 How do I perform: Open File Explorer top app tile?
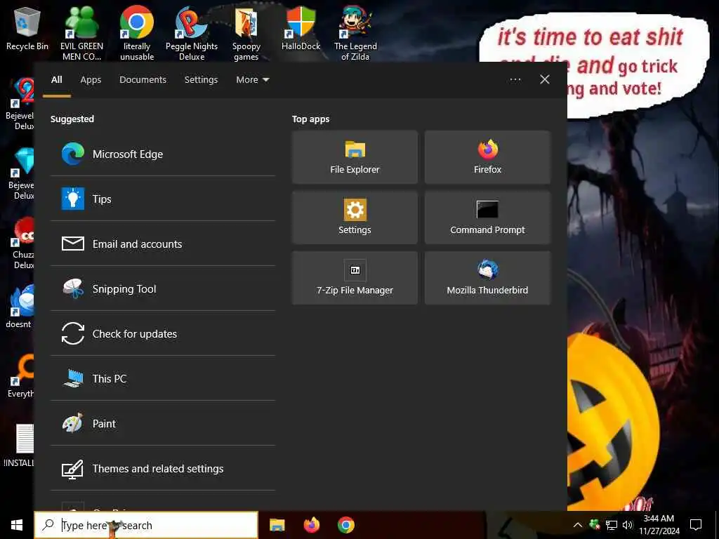pyautogui.click(x=355, y=157)
